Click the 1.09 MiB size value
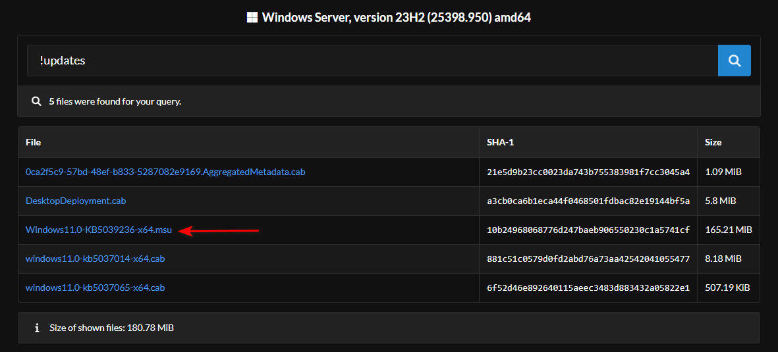 click(x=723, y=172)
